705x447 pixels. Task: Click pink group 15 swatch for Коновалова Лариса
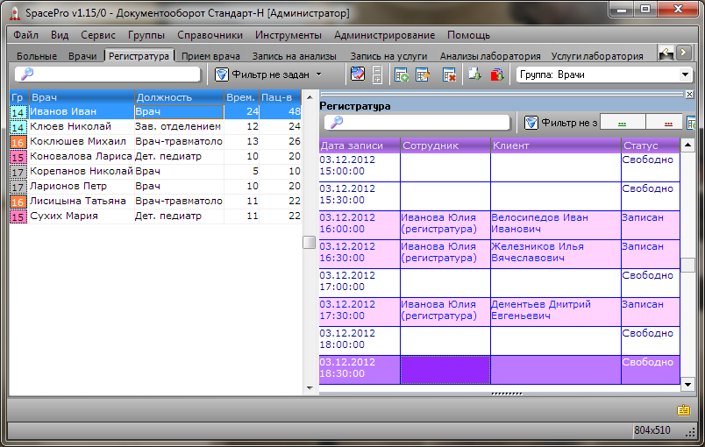18,157
